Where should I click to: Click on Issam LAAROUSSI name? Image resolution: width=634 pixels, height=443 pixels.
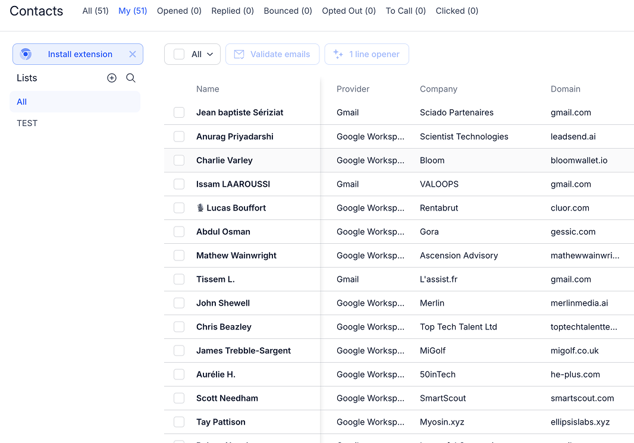pos(233,184)
